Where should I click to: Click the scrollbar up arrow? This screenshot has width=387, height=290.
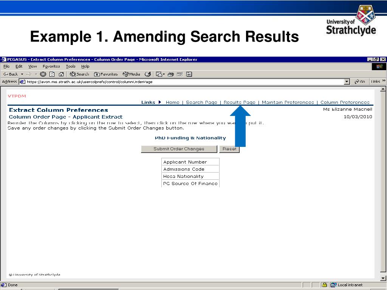coord(383,89)
